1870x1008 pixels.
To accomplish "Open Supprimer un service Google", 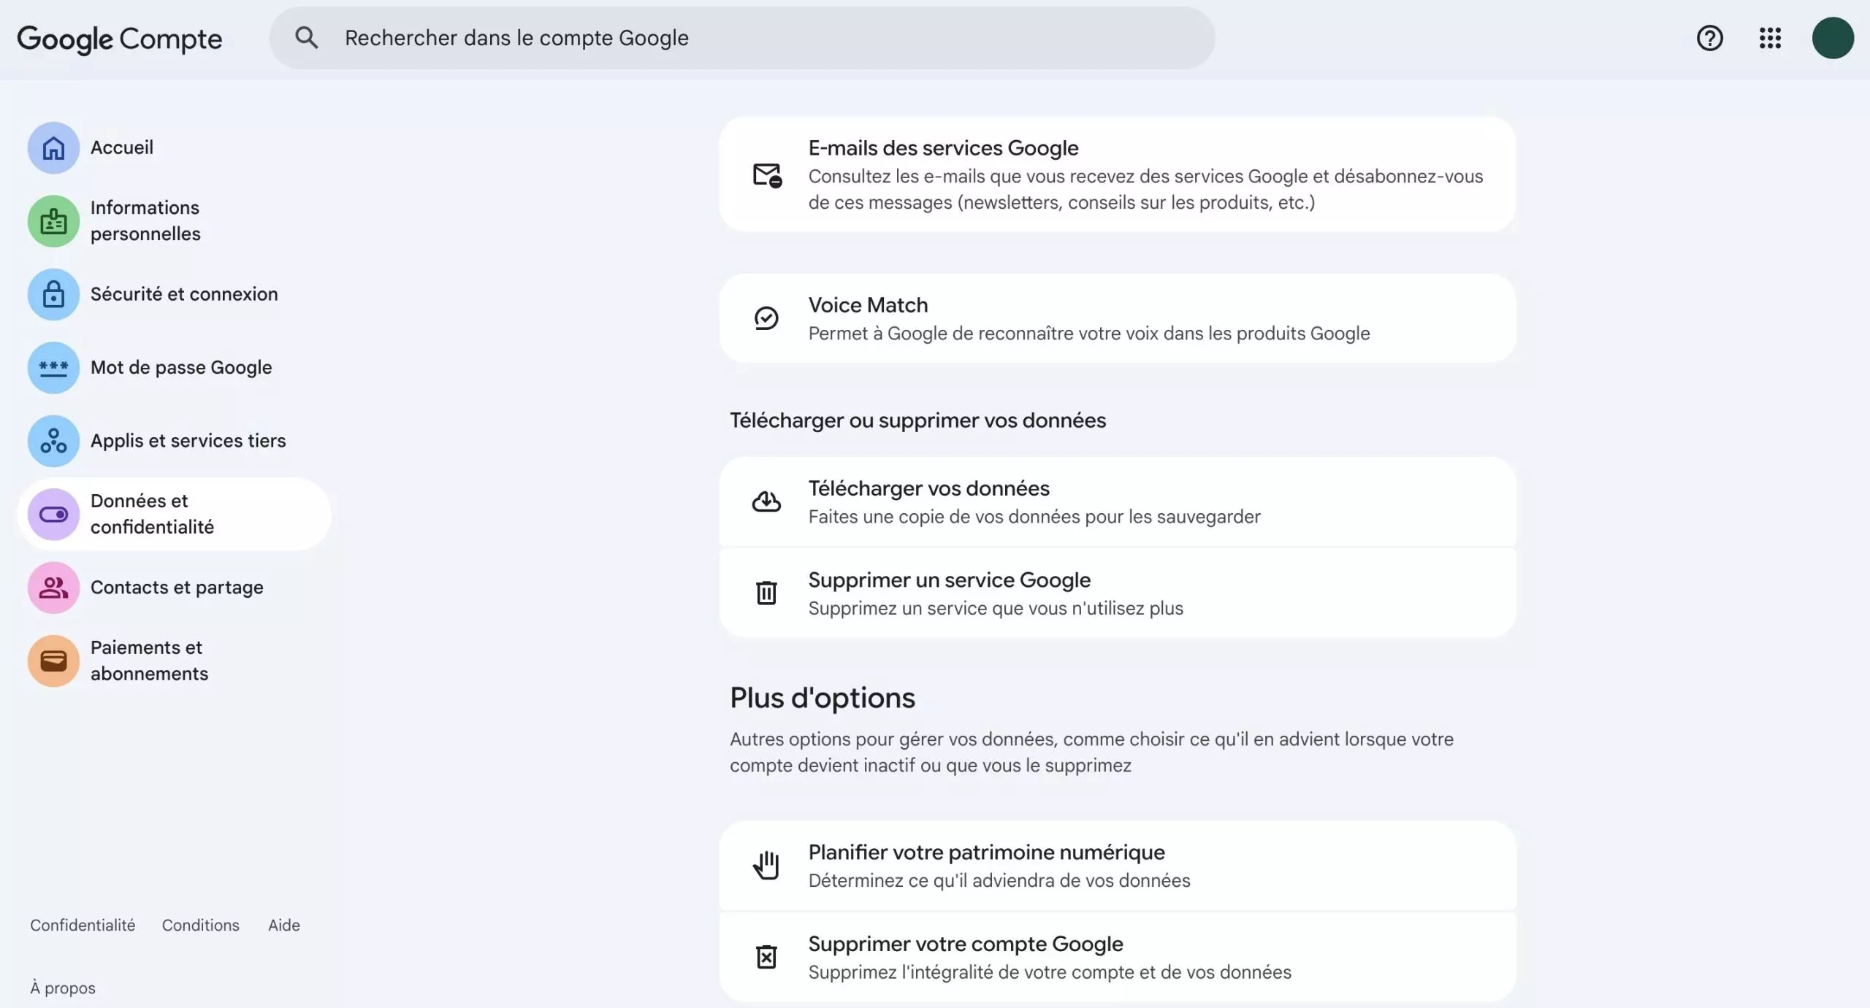I will 1117,593.
